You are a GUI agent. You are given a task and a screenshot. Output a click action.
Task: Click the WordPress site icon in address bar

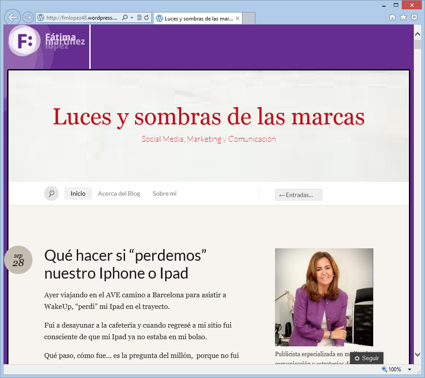(x=41, y=17)
